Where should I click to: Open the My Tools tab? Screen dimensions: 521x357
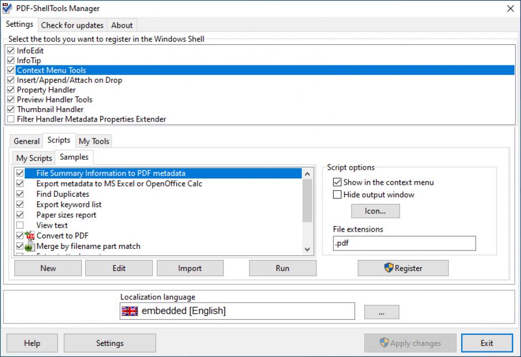[94, 141]
